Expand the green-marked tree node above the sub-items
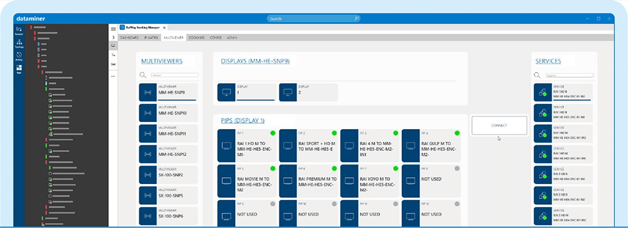This screenshot has width=628, height=228. coord(46,89)
